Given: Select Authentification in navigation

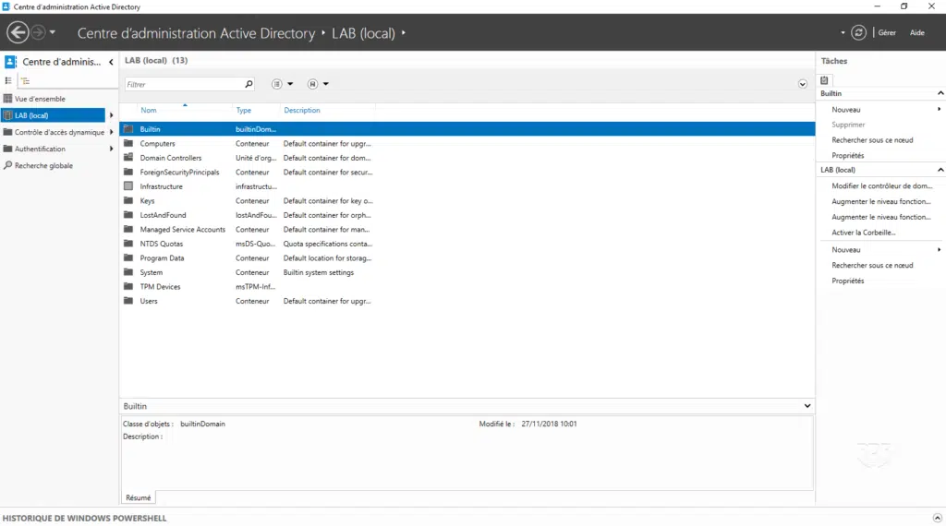Looking at the screenshot, I should point(40,149).
